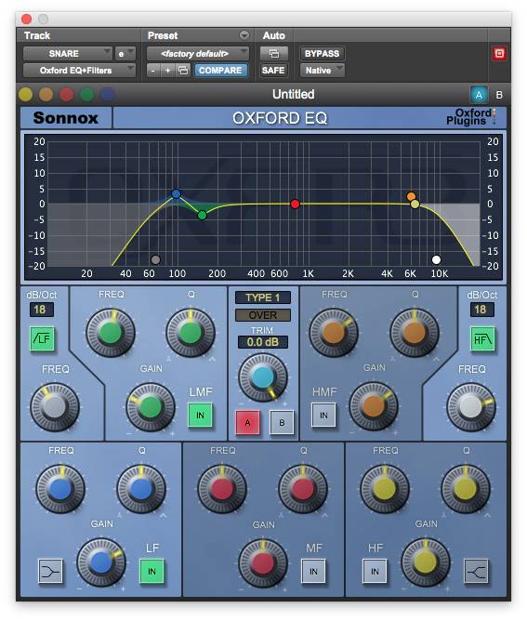
Task: Click the MF red GAIN knob
Action: click(x=262, y=562)
